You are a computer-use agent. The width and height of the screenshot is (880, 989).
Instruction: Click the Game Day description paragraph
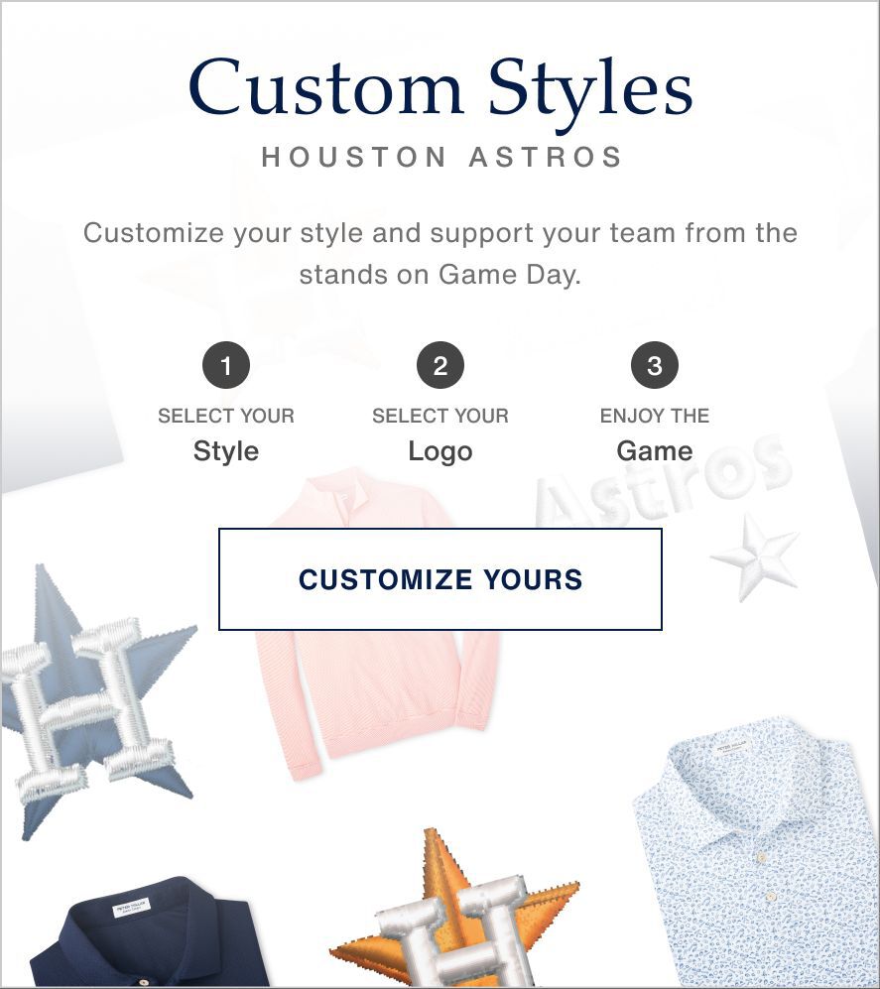440,254
